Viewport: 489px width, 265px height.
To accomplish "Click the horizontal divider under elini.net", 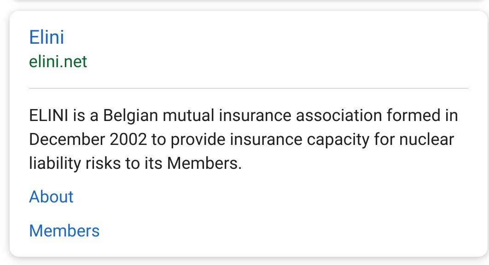I will (x=249, y=88).
